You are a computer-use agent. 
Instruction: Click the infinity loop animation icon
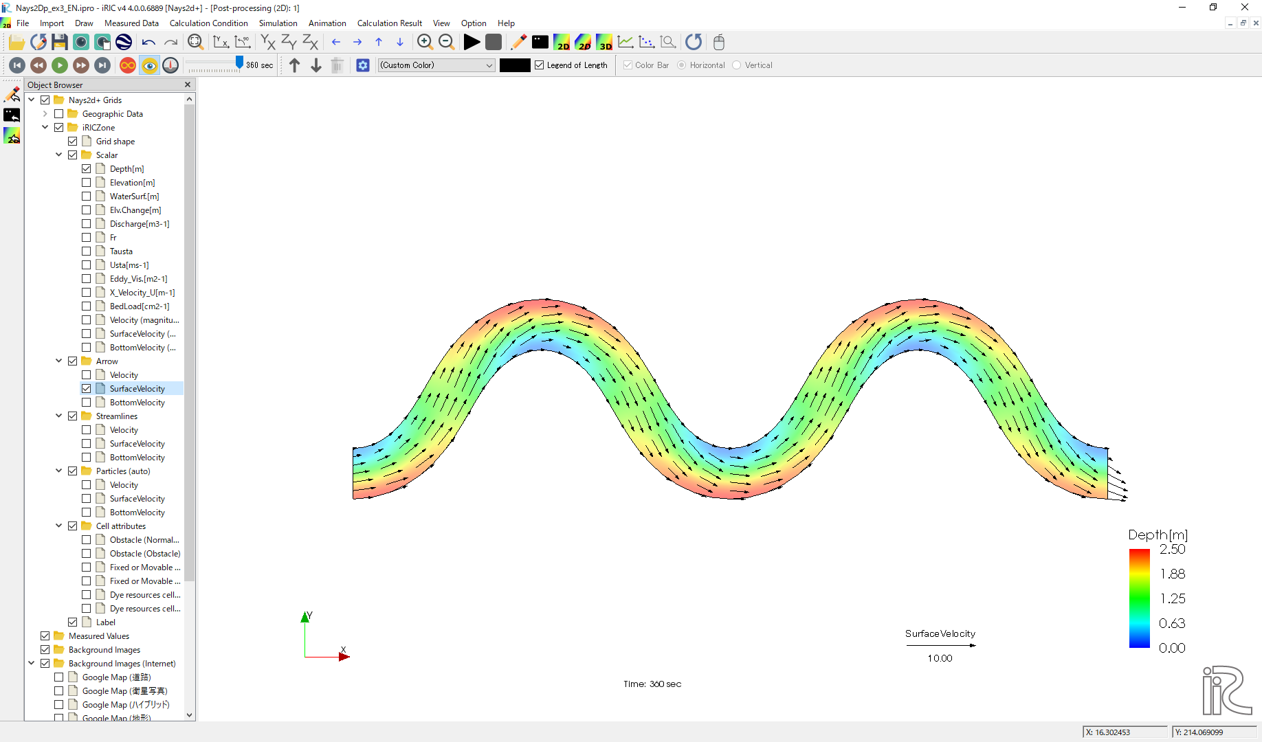click(128, 65)
